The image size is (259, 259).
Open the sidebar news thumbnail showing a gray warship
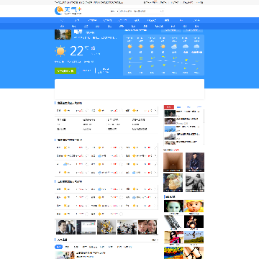170,136
